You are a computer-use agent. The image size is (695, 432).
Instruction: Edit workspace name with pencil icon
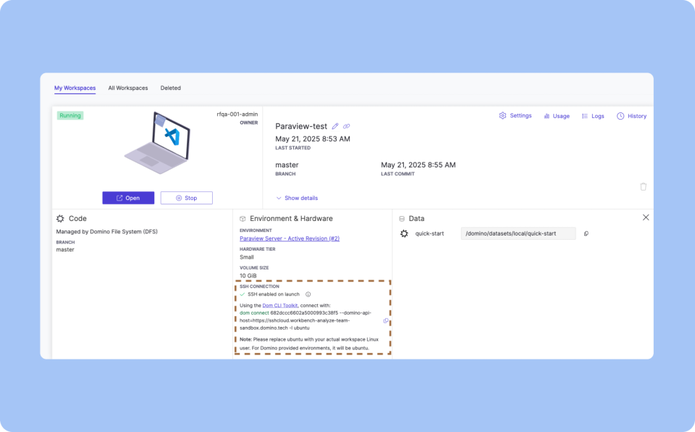335,127
